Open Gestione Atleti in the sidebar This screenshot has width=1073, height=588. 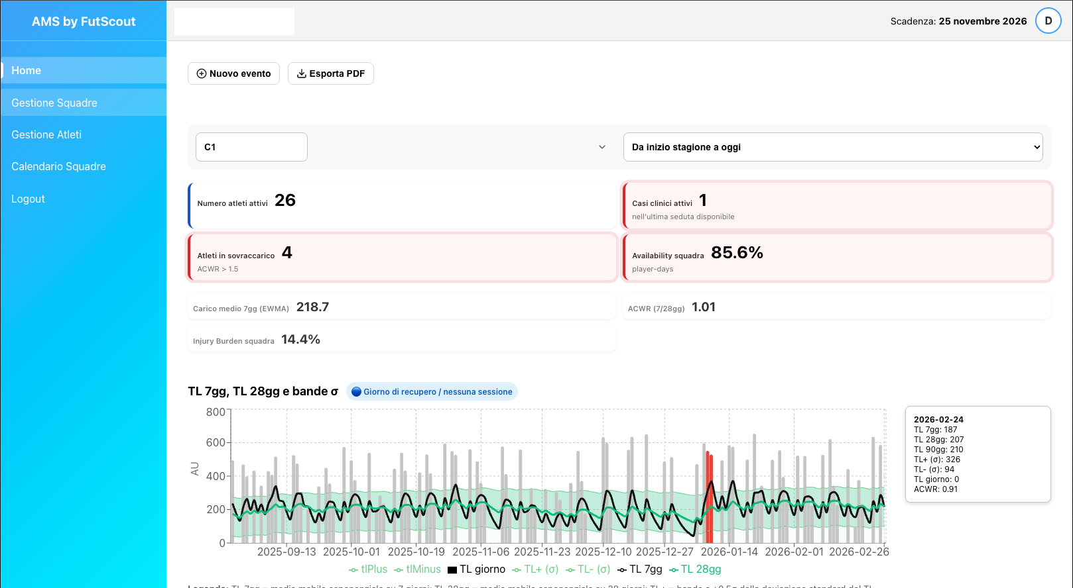(84, 134)
